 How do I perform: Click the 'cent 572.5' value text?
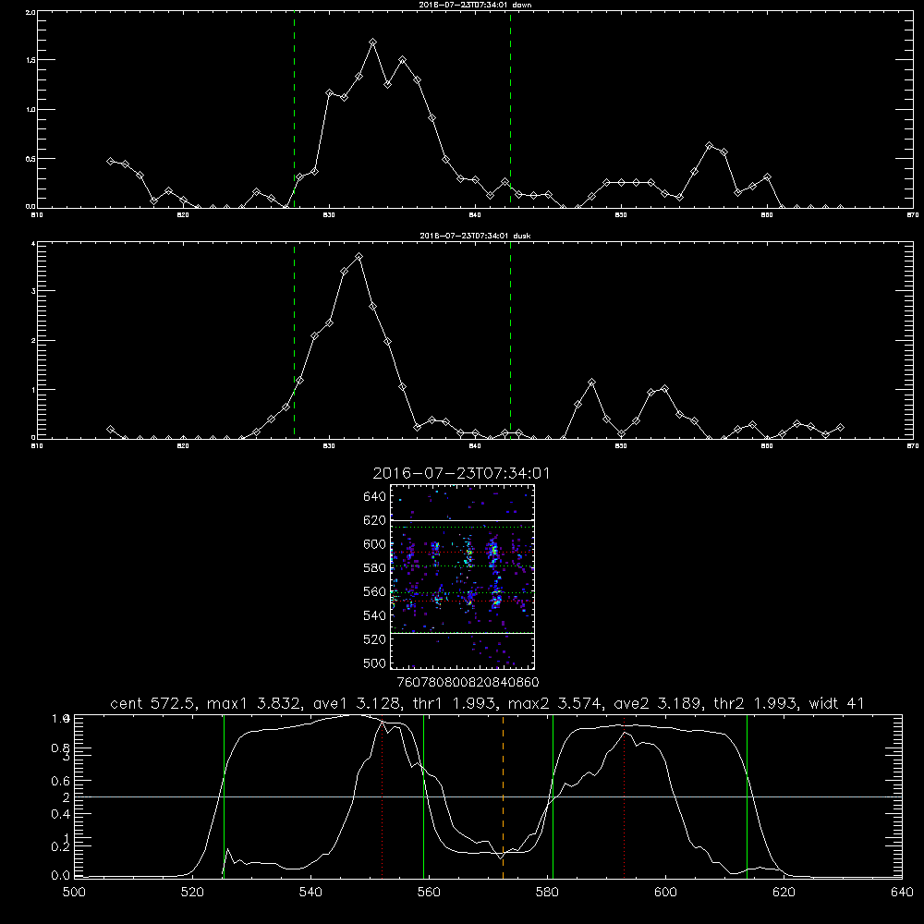(152, 703)
